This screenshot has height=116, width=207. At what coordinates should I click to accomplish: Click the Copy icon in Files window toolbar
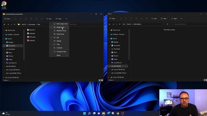coord(21,19)
